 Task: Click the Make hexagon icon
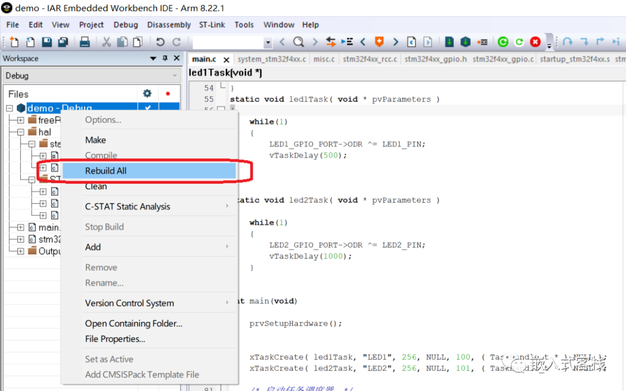click(x=465, y=42)
